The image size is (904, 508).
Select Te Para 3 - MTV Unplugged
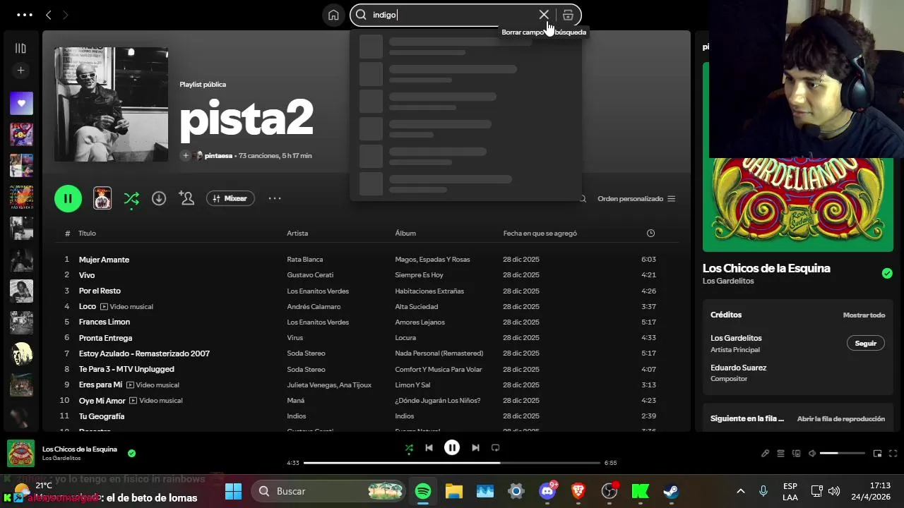click(x=126, y=369)
